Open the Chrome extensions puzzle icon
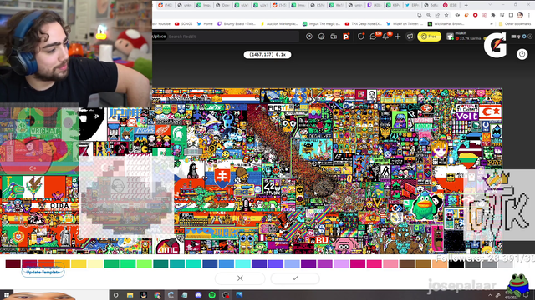 pos(493,15)
